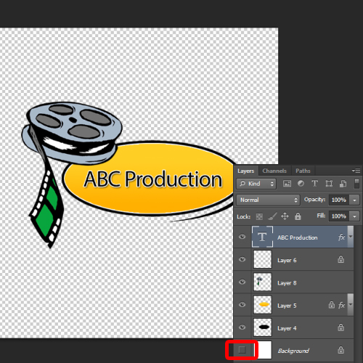Filter layers by shape layer icon

(329, 184)
